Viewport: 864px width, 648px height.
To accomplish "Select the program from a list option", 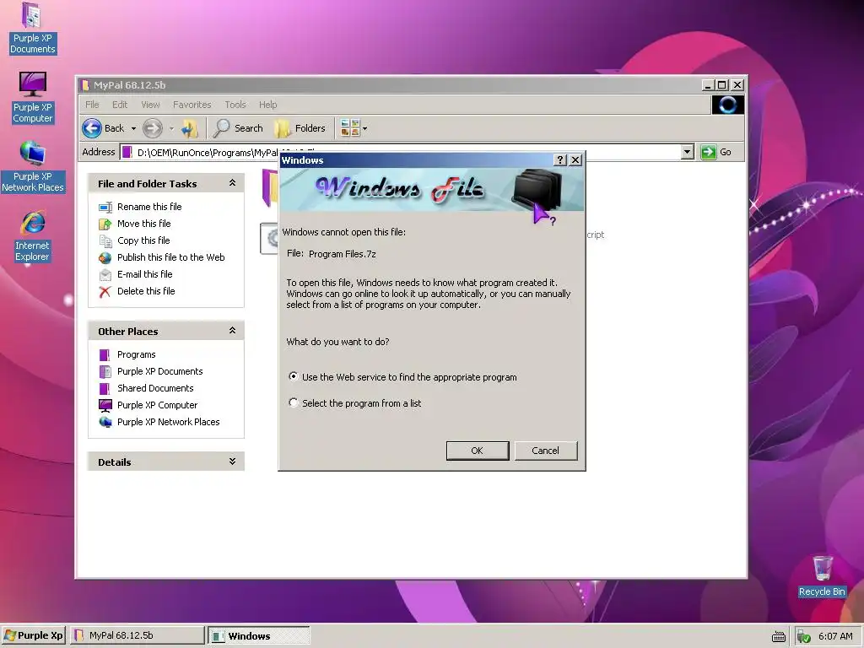I will pyautogui.click(x=294, y=402).
